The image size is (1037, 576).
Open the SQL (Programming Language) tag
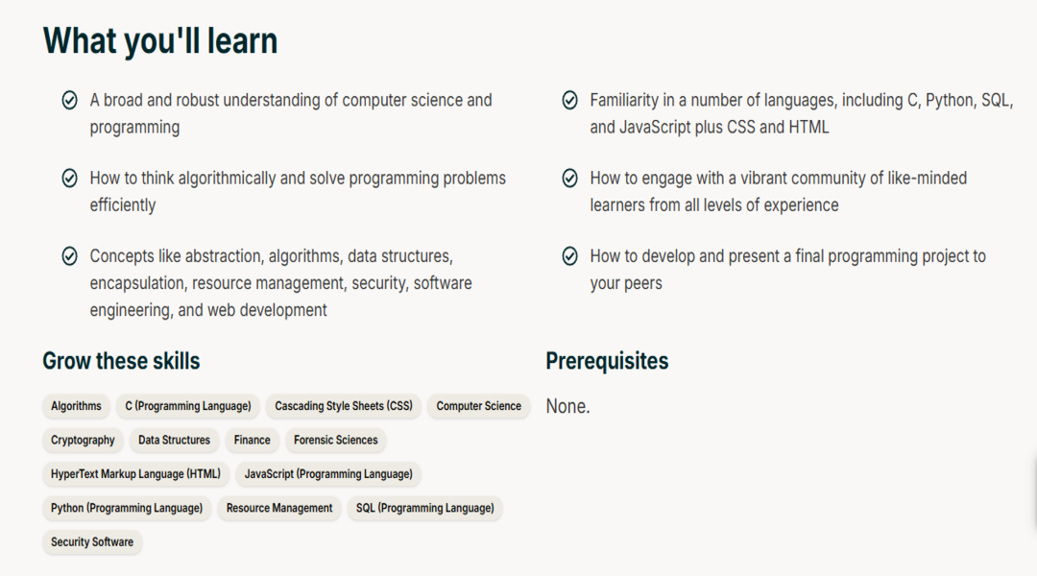tap(425, 508)
